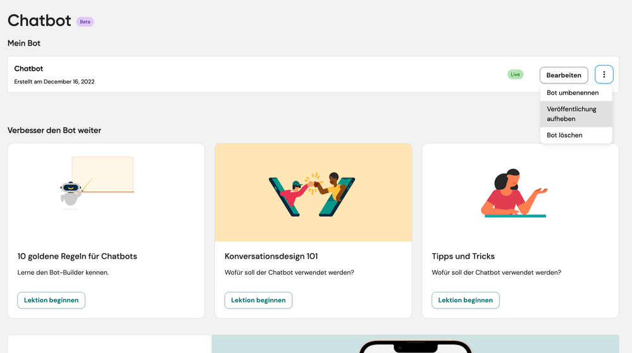Start lesson for 10 goldene Regeln
The image size is (632, 353).
click(x=51, y=300)
